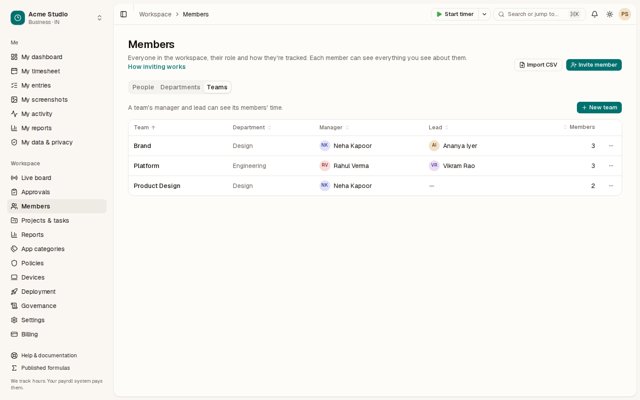Viewport: 640px width, 400px height.
Task: Click the Start timer button
Action: 455,14
